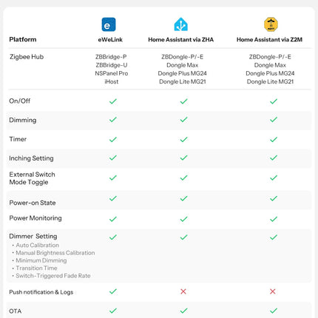Click the ZHA checkmark in the Dimming row

point(183,120)
